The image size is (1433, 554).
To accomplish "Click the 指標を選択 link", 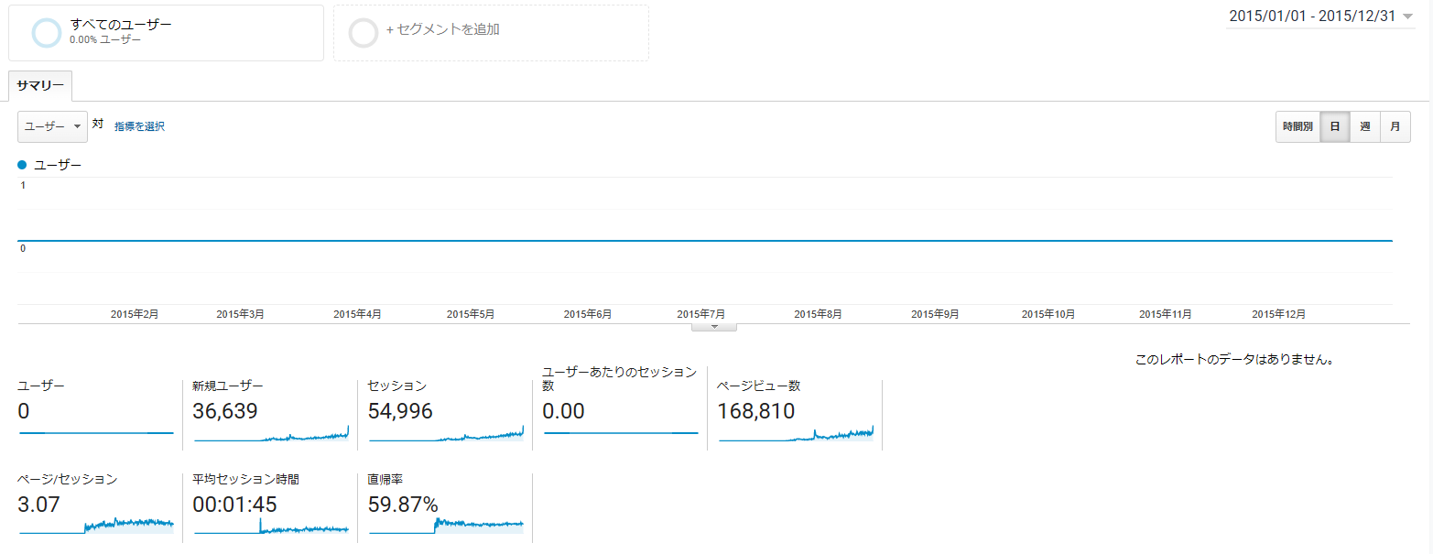I will click(139, 126).
